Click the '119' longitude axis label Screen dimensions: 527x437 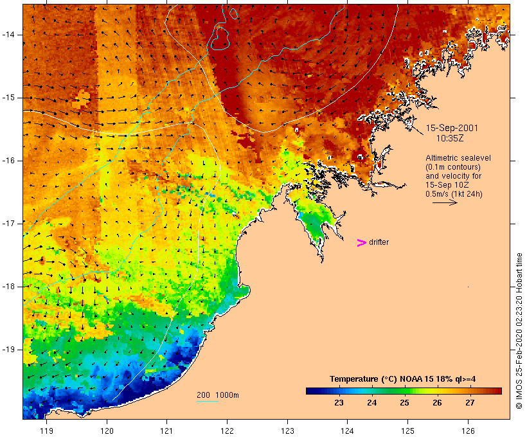pyautogui.click(x=47, y=431)
